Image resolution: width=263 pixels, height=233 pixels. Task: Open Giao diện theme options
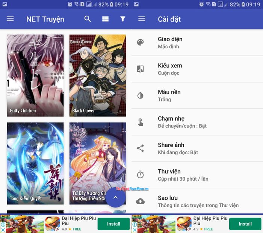[x=197, y=43]
